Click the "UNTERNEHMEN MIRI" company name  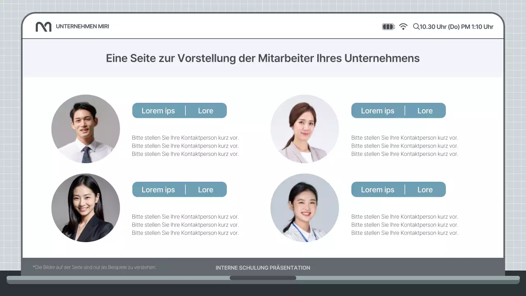pos(83,26)
